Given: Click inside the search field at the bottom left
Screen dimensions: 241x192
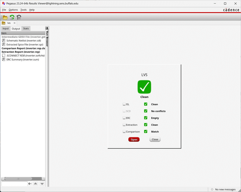Looking at the screenshot, I should [14, 184].
